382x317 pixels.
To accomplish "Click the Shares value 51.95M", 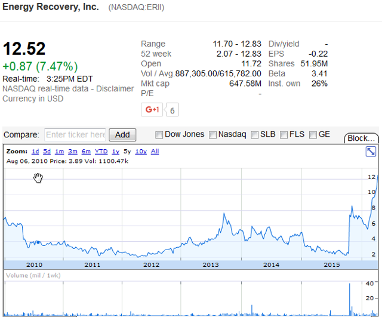I will coord(314,64).
